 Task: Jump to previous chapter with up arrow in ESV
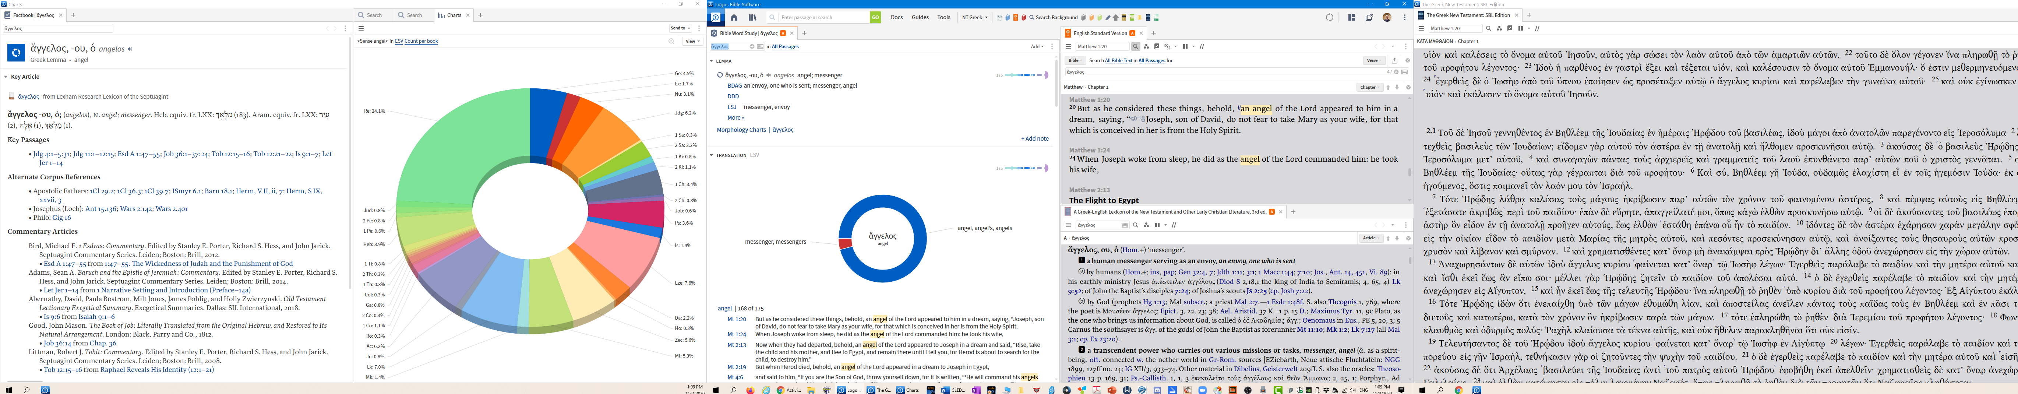point(1388,87)
